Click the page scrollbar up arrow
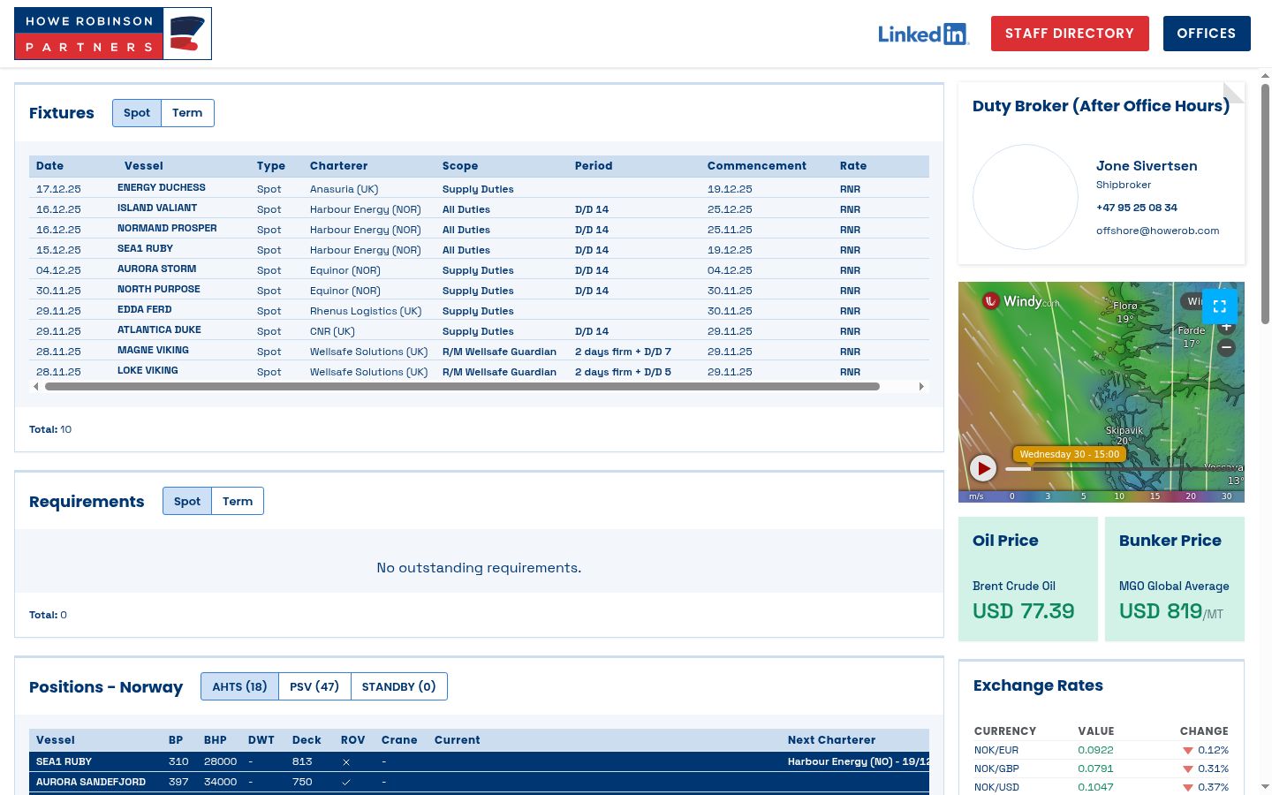Viewport: 1272px width, 795px height. click(x=1265, y=76)
